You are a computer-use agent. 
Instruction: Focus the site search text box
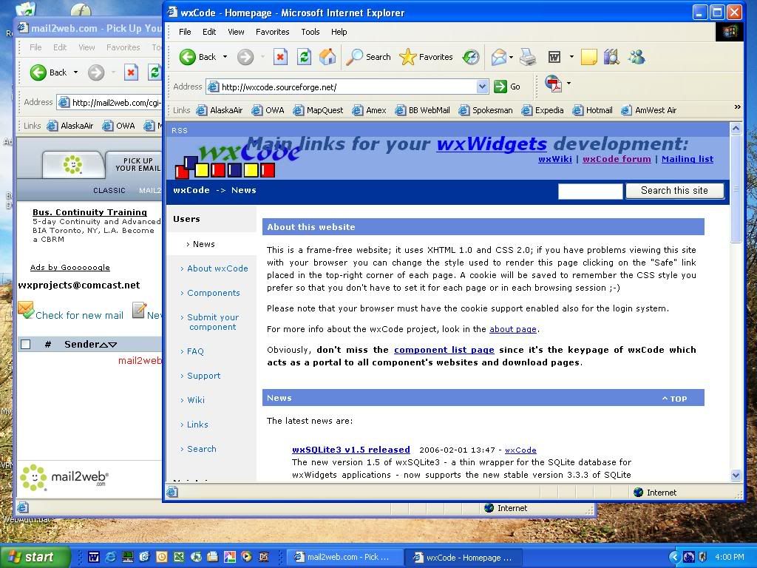[x=590, y=192]
